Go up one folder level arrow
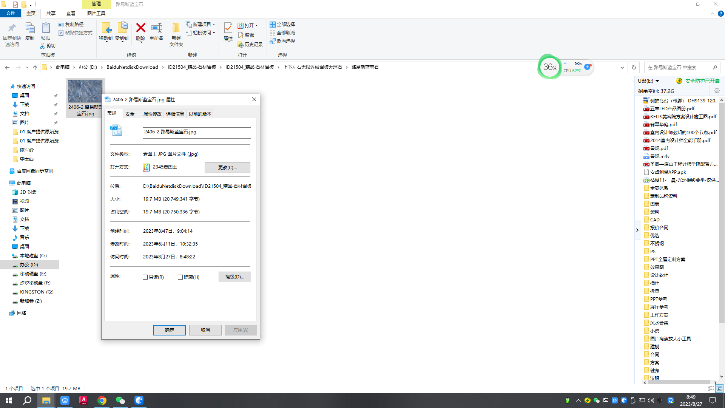The image size is (725, 408). pos(35,67)
